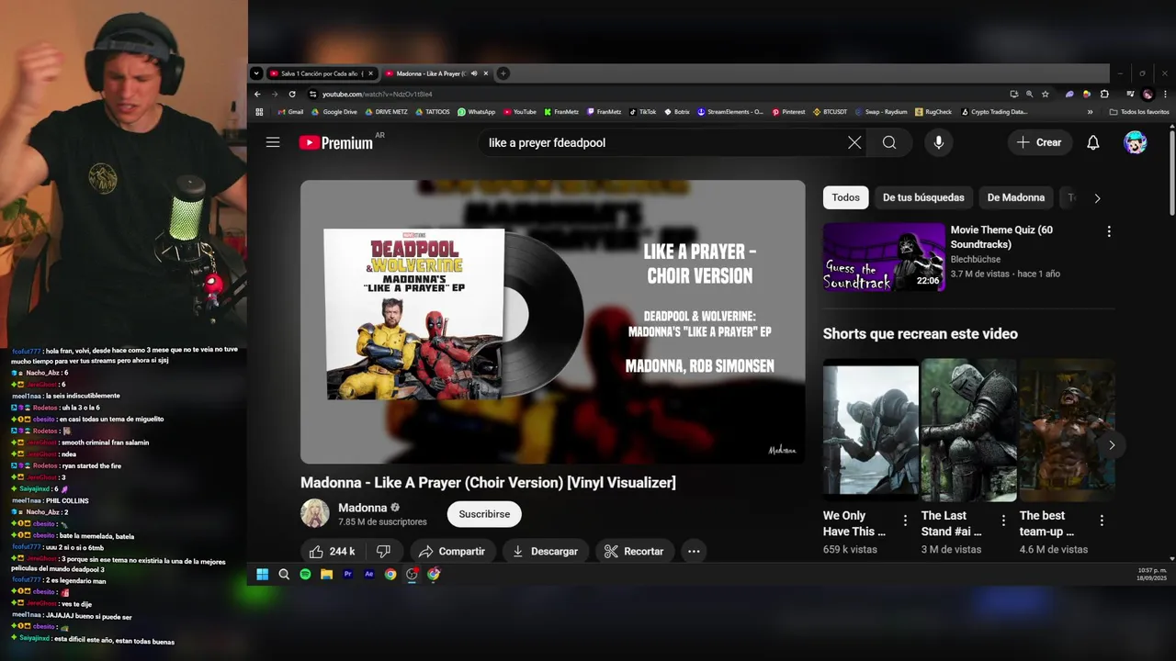
Task: Open options for The best team-up short
Action: point(1102,521)
